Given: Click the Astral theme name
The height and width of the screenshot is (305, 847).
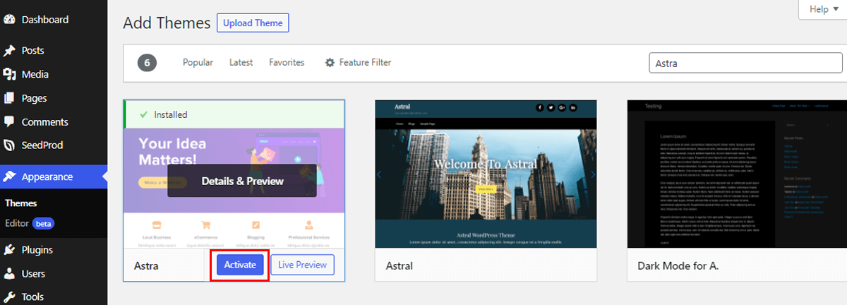Looking at the screenshot, I should (400, 266).
